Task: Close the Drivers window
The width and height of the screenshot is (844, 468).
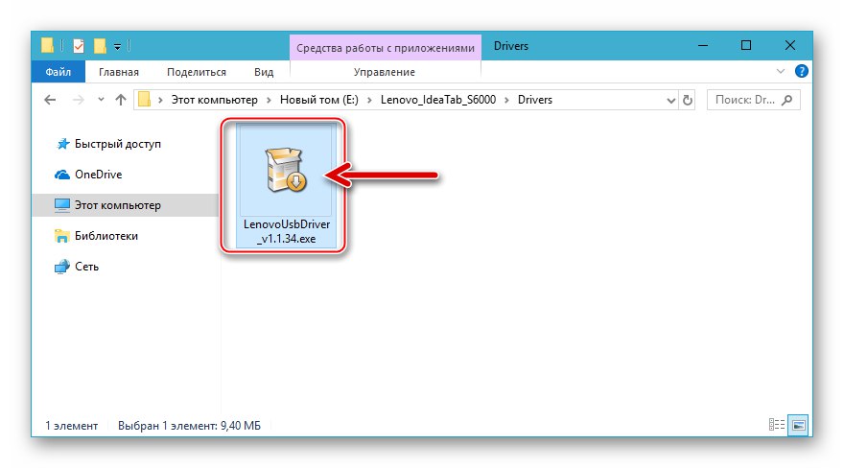Action: pyautogui.click(x=789, y=46)
